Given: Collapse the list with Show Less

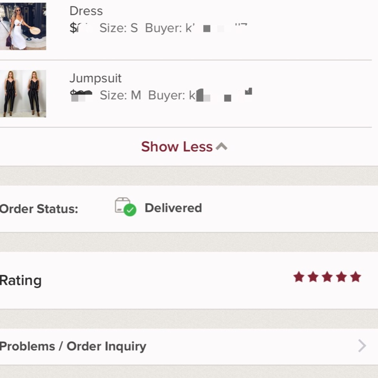Looking at the screenshot, I should click(184, 147).
